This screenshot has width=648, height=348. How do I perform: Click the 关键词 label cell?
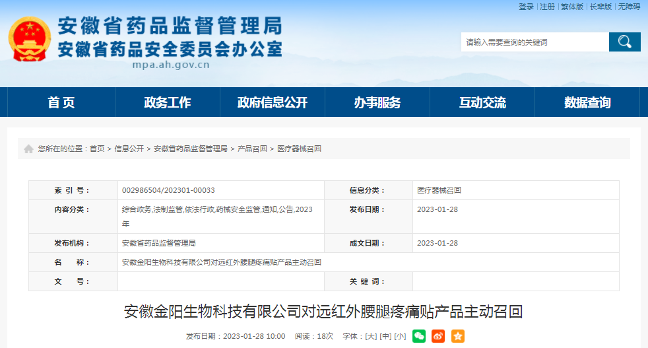point(368,281)
